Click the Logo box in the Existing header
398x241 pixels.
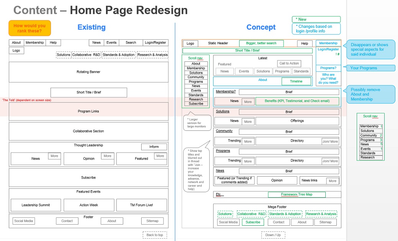tap(16, 50)
